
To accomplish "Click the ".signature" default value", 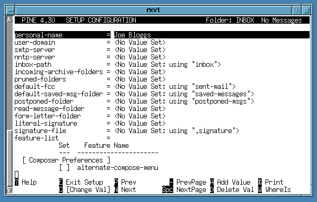I will point(214,131).
